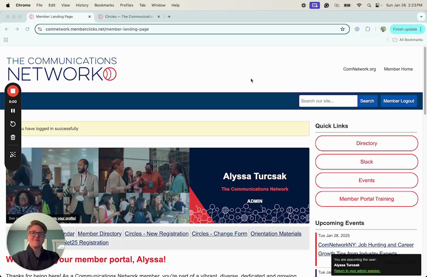This screenshot has width=427, height=277.
Task: Switch to the Circles tab
Action: tap(129, 17)
